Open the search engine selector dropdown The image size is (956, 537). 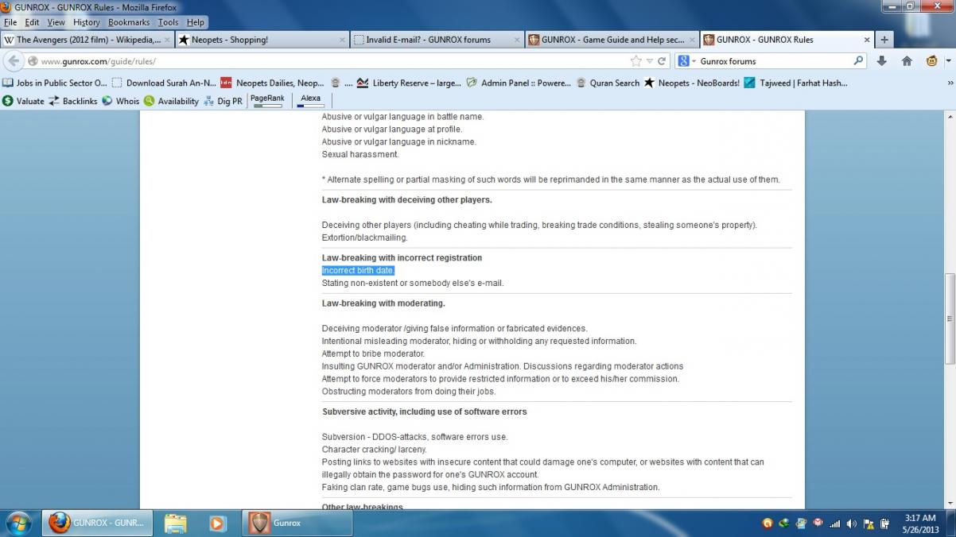687,61
